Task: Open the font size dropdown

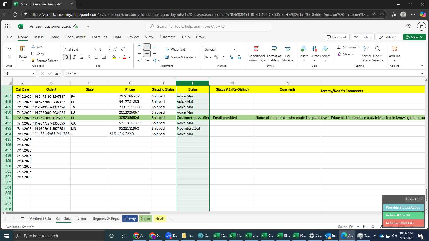Action: click(109, 50)
